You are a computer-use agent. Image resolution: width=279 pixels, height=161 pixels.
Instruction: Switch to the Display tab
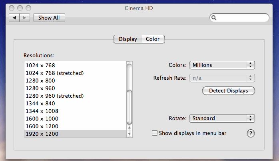click(x=128, y=39)
